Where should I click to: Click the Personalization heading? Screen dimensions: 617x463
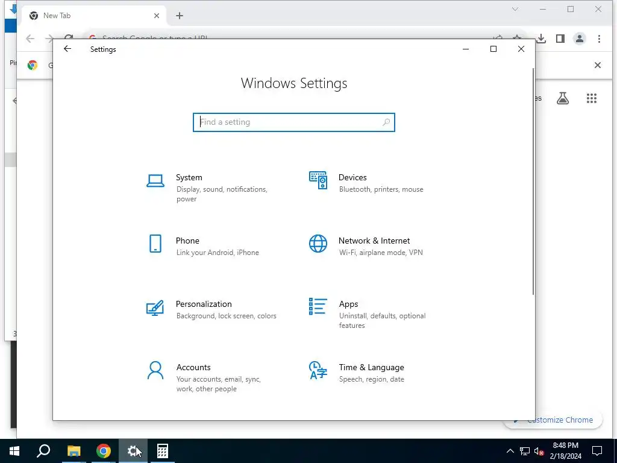(204, 304)
